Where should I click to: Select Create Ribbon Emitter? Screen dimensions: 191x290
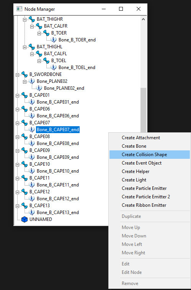click(150, 205)
